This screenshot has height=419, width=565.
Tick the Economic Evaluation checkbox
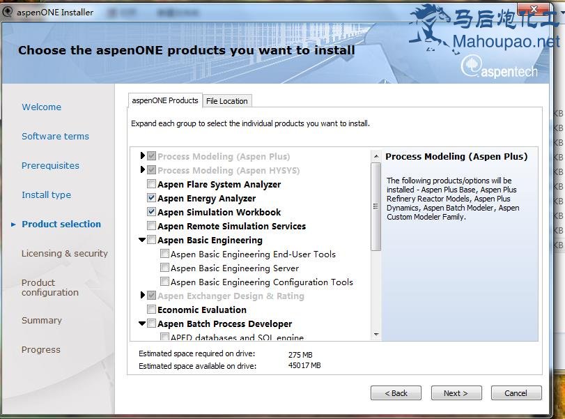[x=151, y=310]
